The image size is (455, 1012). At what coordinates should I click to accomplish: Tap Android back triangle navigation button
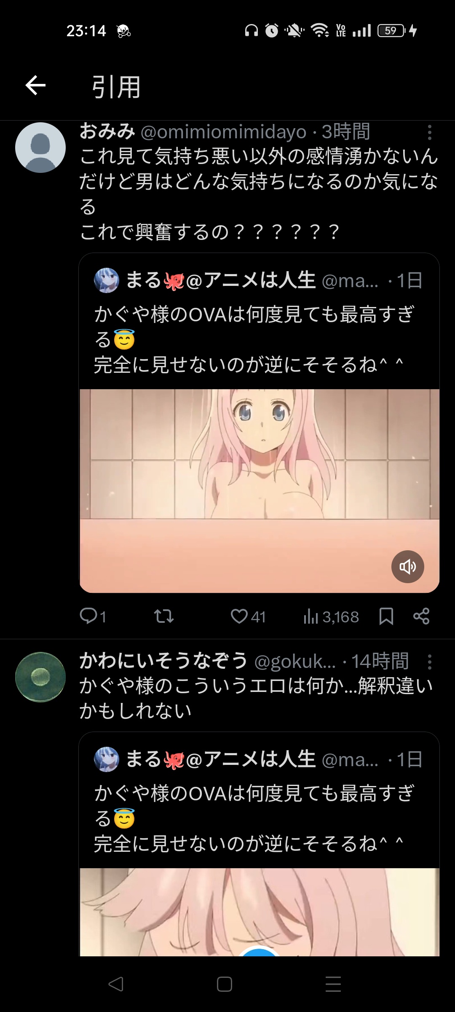pos(116,984)
